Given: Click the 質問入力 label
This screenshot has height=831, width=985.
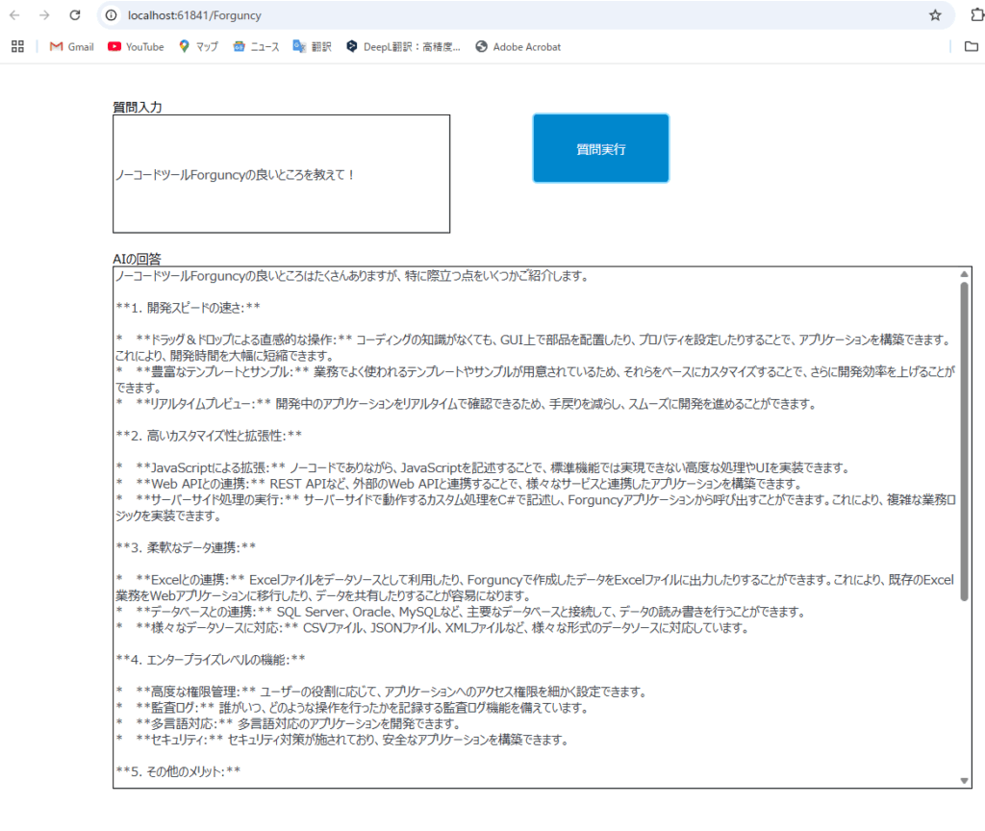Looking at the screenshot, I should point(138,108).
